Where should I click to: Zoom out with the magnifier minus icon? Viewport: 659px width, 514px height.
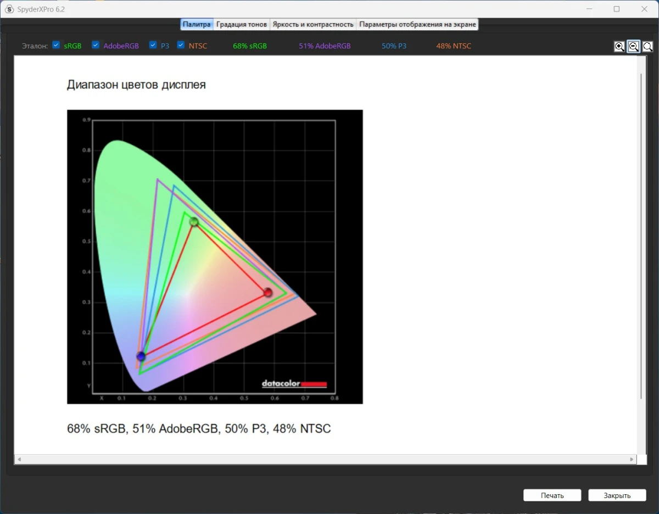coord(634,47)
